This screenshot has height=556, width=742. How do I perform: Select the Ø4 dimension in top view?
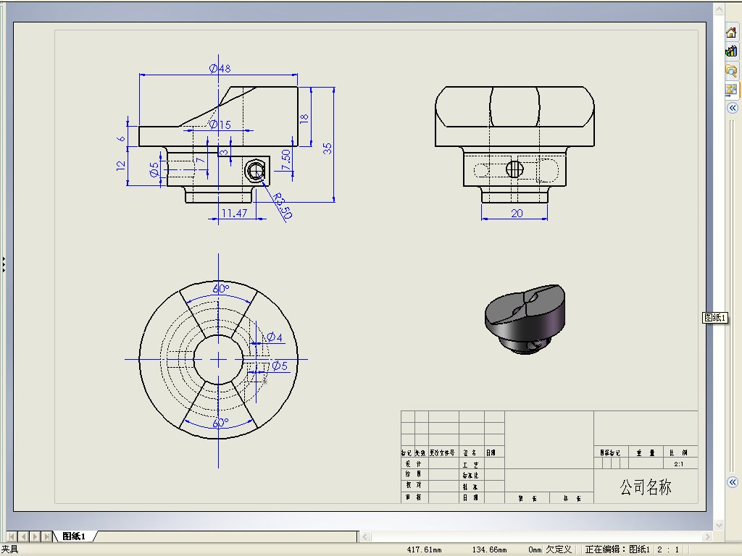[x=275, y=337]
